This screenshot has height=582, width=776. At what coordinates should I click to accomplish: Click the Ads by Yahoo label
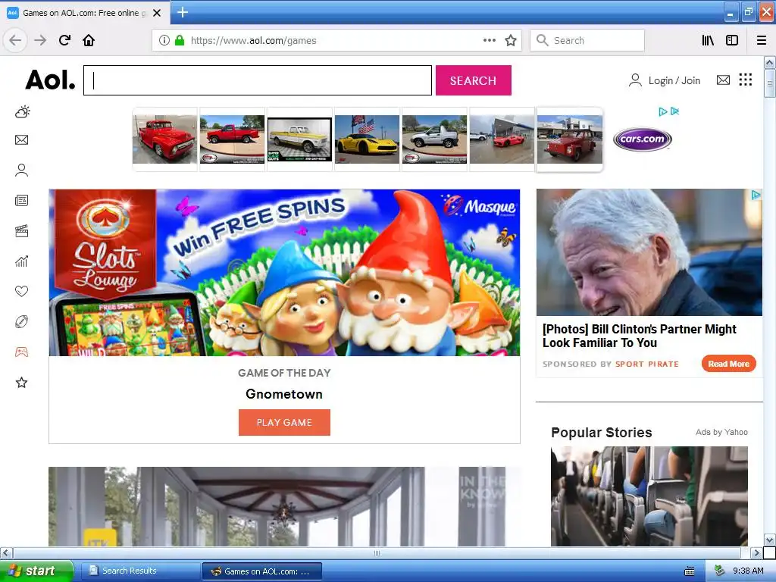point(721,432)
